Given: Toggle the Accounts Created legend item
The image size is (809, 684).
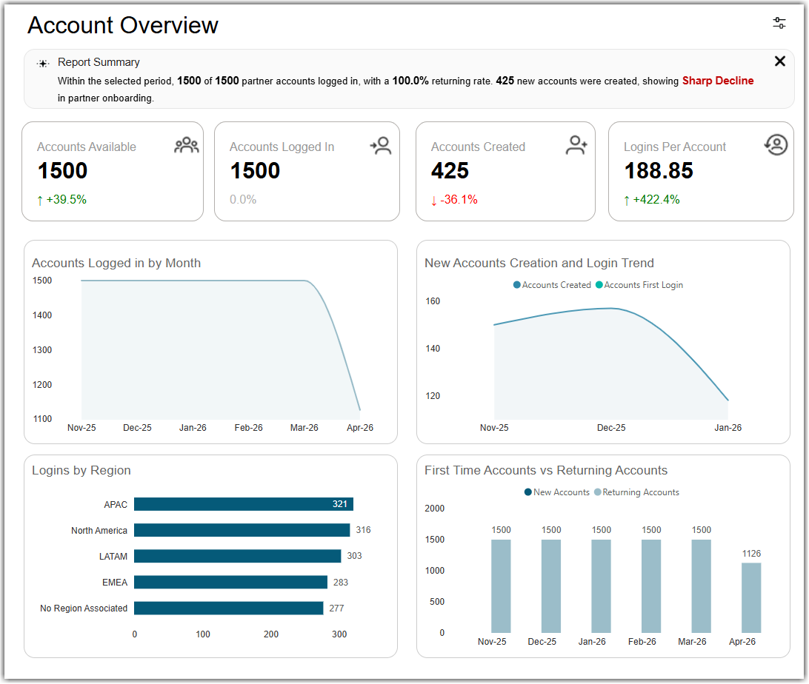Looking at the screenshot, I should click(552, 285).
